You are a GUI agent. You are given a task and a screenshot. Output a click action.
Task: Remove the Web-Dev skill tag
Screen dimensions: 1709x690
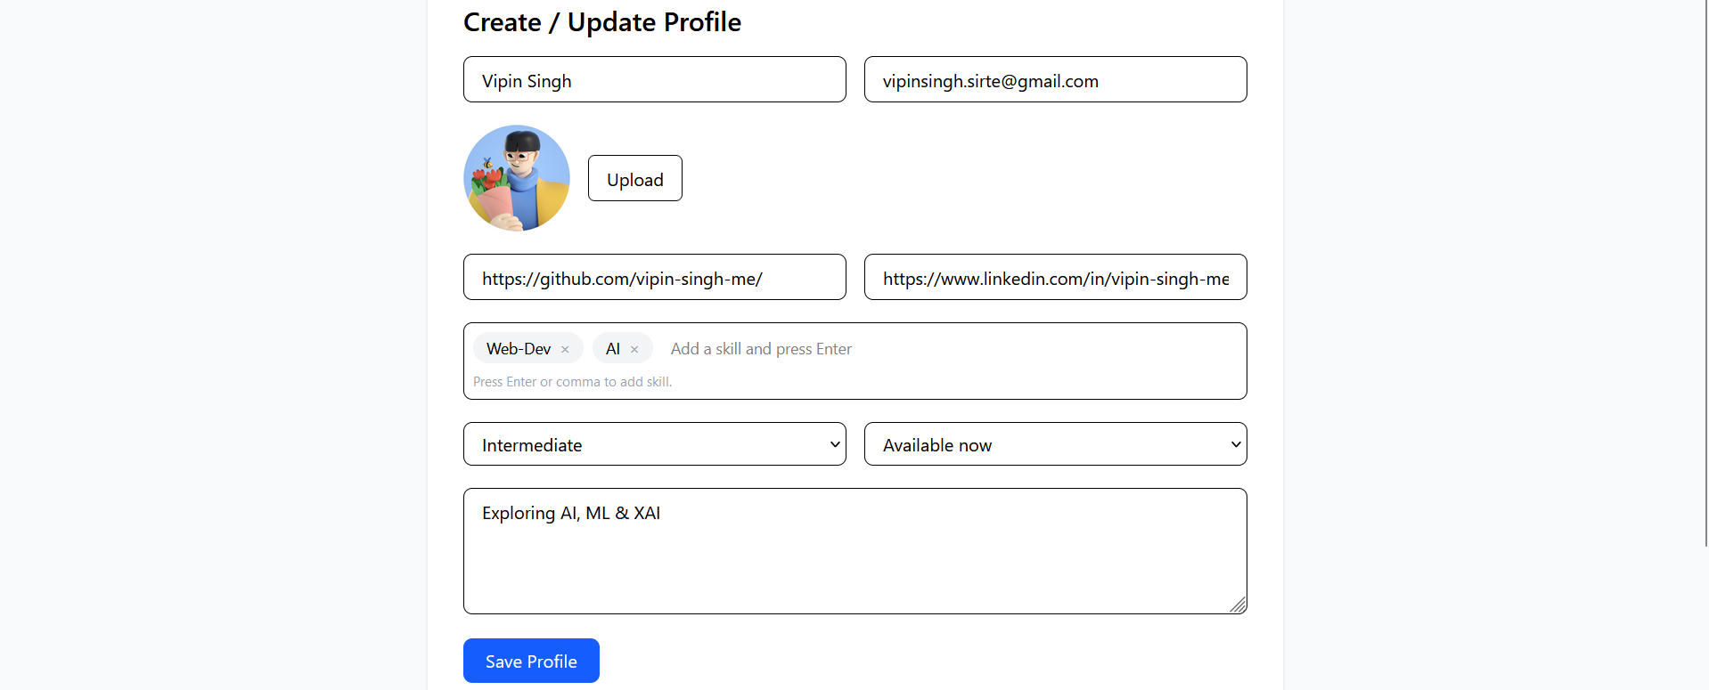pyautogui.click(x=565, y=350)
